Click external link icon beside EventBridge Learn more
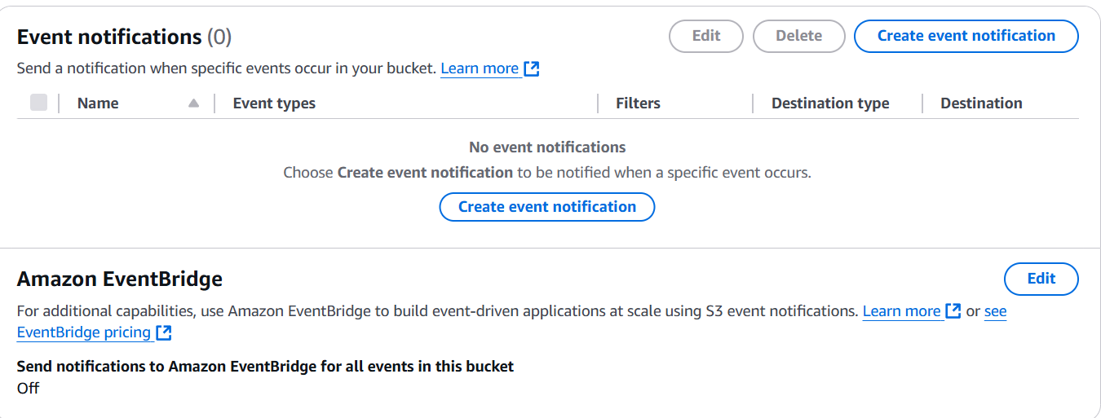 point(953,311)
